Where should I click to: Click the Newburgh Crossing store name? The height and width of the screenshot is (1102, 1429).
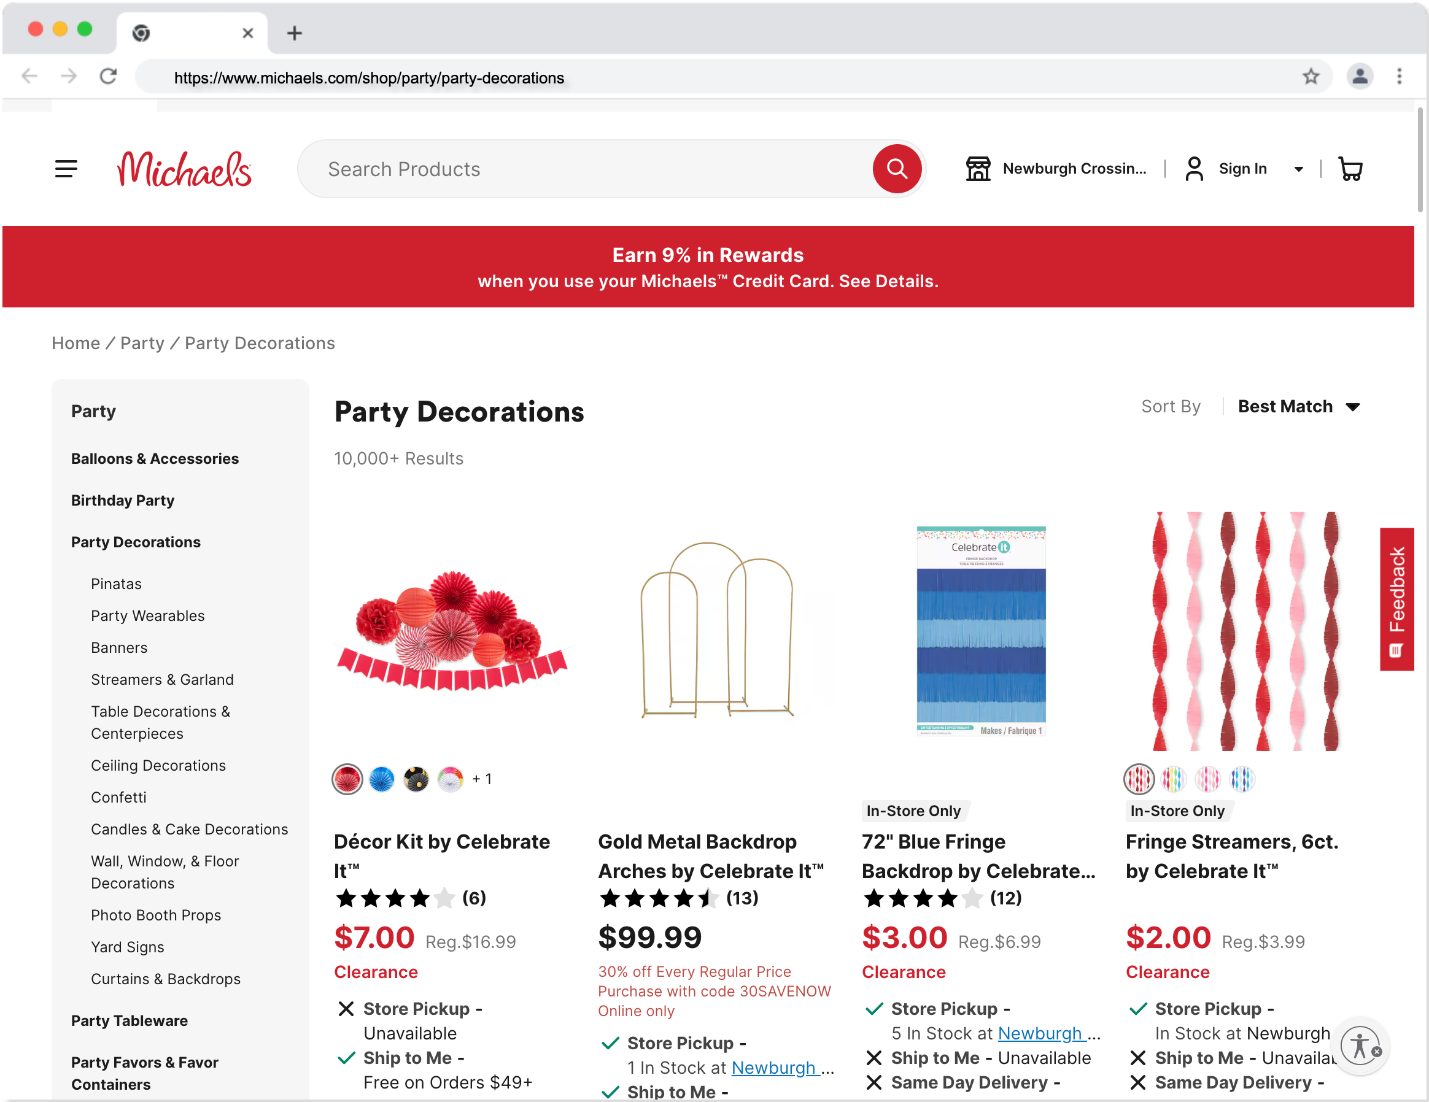coord(1074,169)
